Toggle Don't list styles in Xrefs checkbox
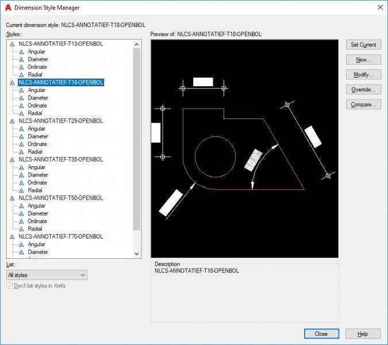 tap(9, 286)
